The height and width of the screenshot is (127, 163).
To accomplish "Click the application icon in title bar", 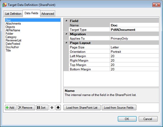I will tap(4, 5).
